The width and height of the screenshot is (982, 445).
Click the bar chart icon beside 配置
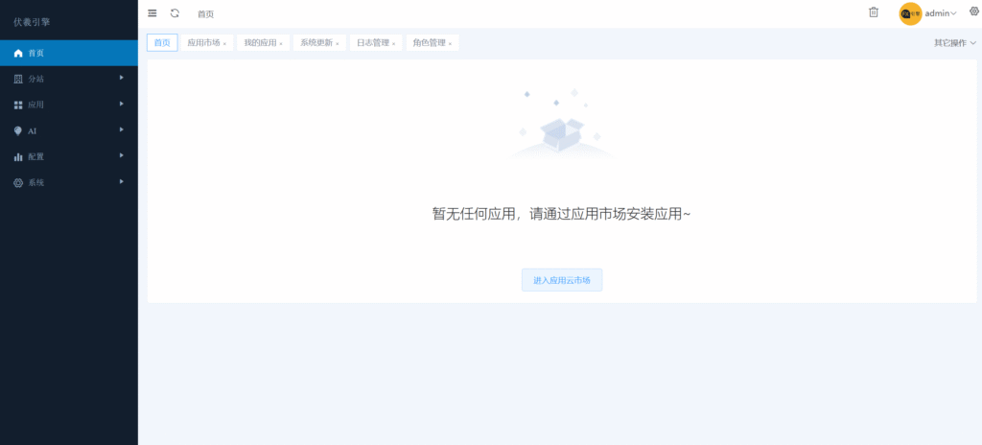tap(18, 156)
